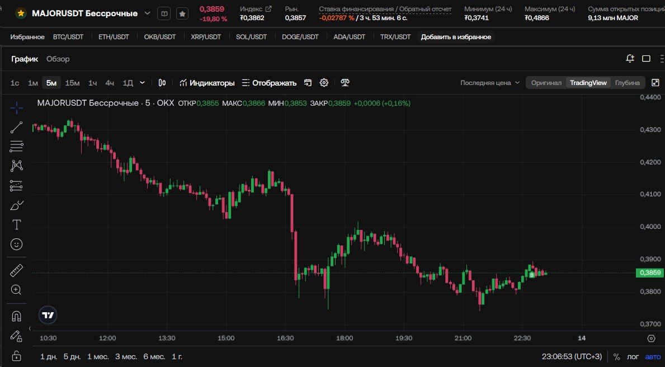665x367 pixels.
Task: Select the 1м timeframe
Action: coord(32,83)
